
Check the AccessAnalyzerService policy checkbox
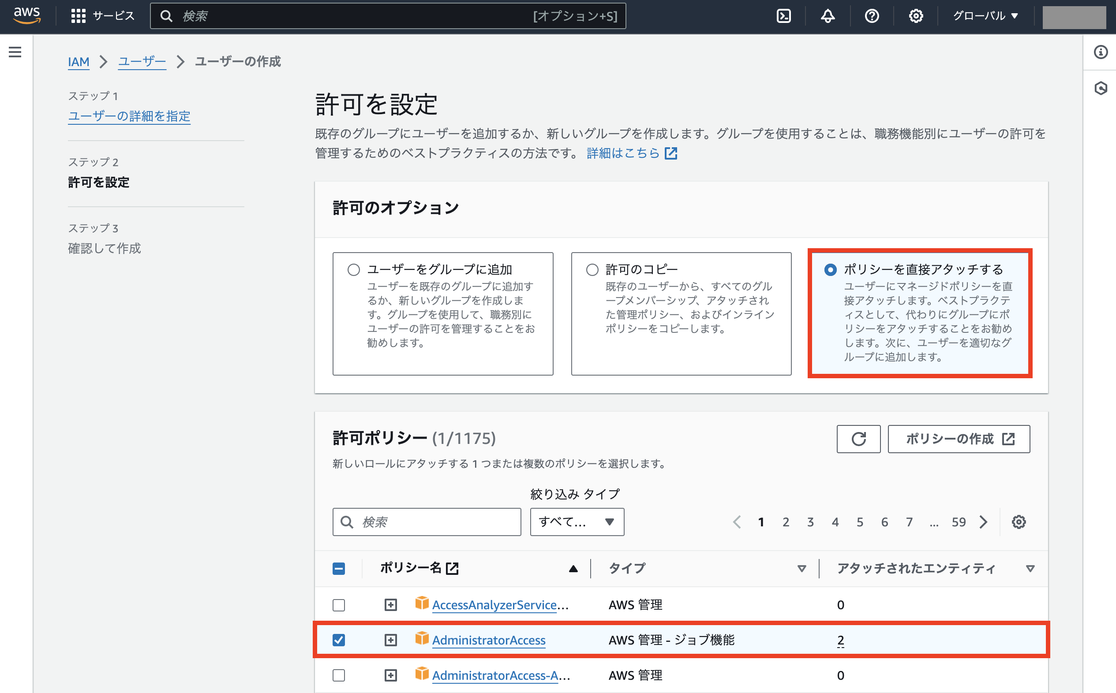coord(338,605)
